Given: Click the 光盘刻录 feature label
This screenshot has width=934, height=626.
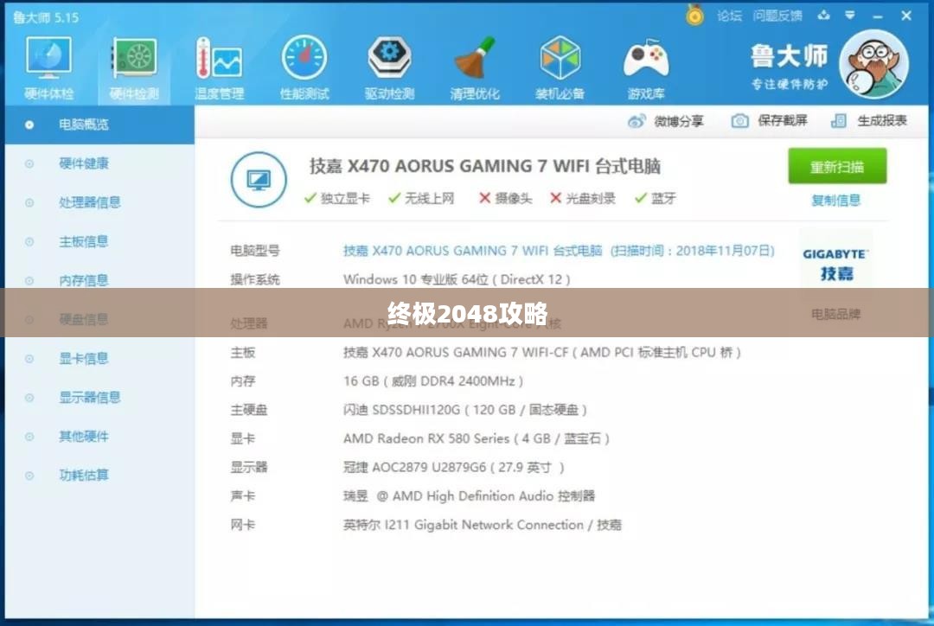Looking at the screenshot, I should 591,198.
